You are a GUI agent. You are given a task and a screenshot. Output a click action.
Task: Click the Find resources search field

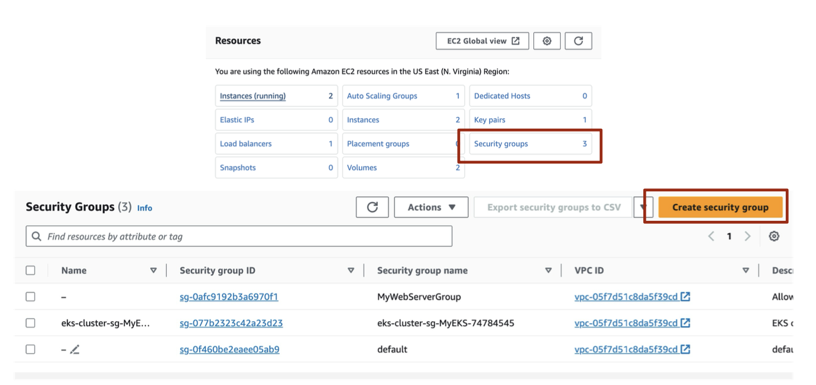[x=239, y=236]
